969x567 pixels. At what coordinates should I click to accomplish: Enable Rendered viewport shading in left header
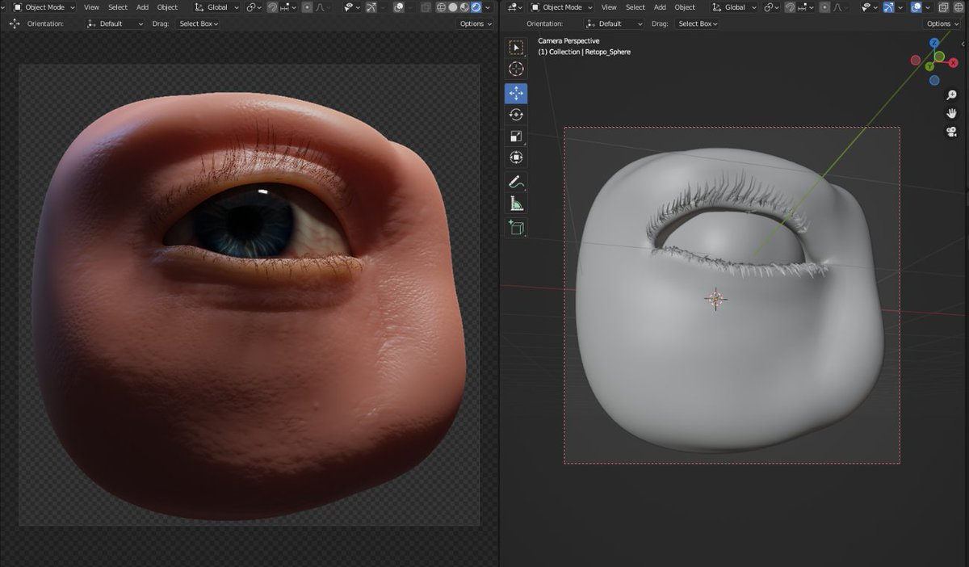point(477,7)
